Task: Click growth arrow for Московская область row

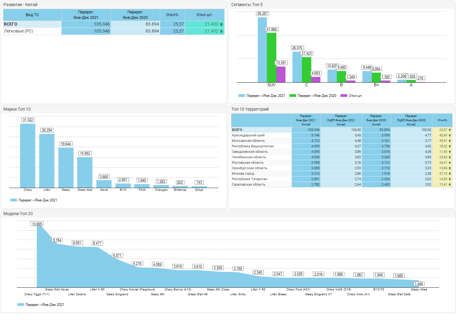Action: pos(450,141)
